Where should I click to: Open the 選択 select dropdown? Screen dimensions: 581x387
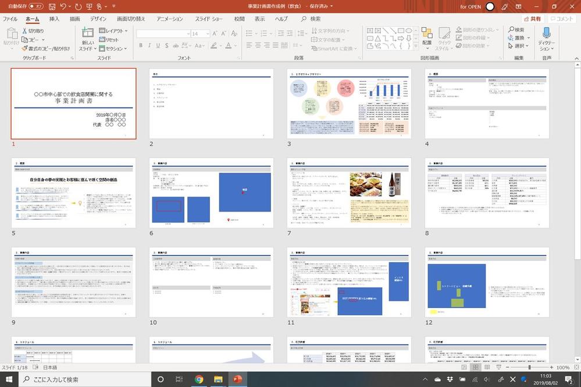click(x=527, y=46)
